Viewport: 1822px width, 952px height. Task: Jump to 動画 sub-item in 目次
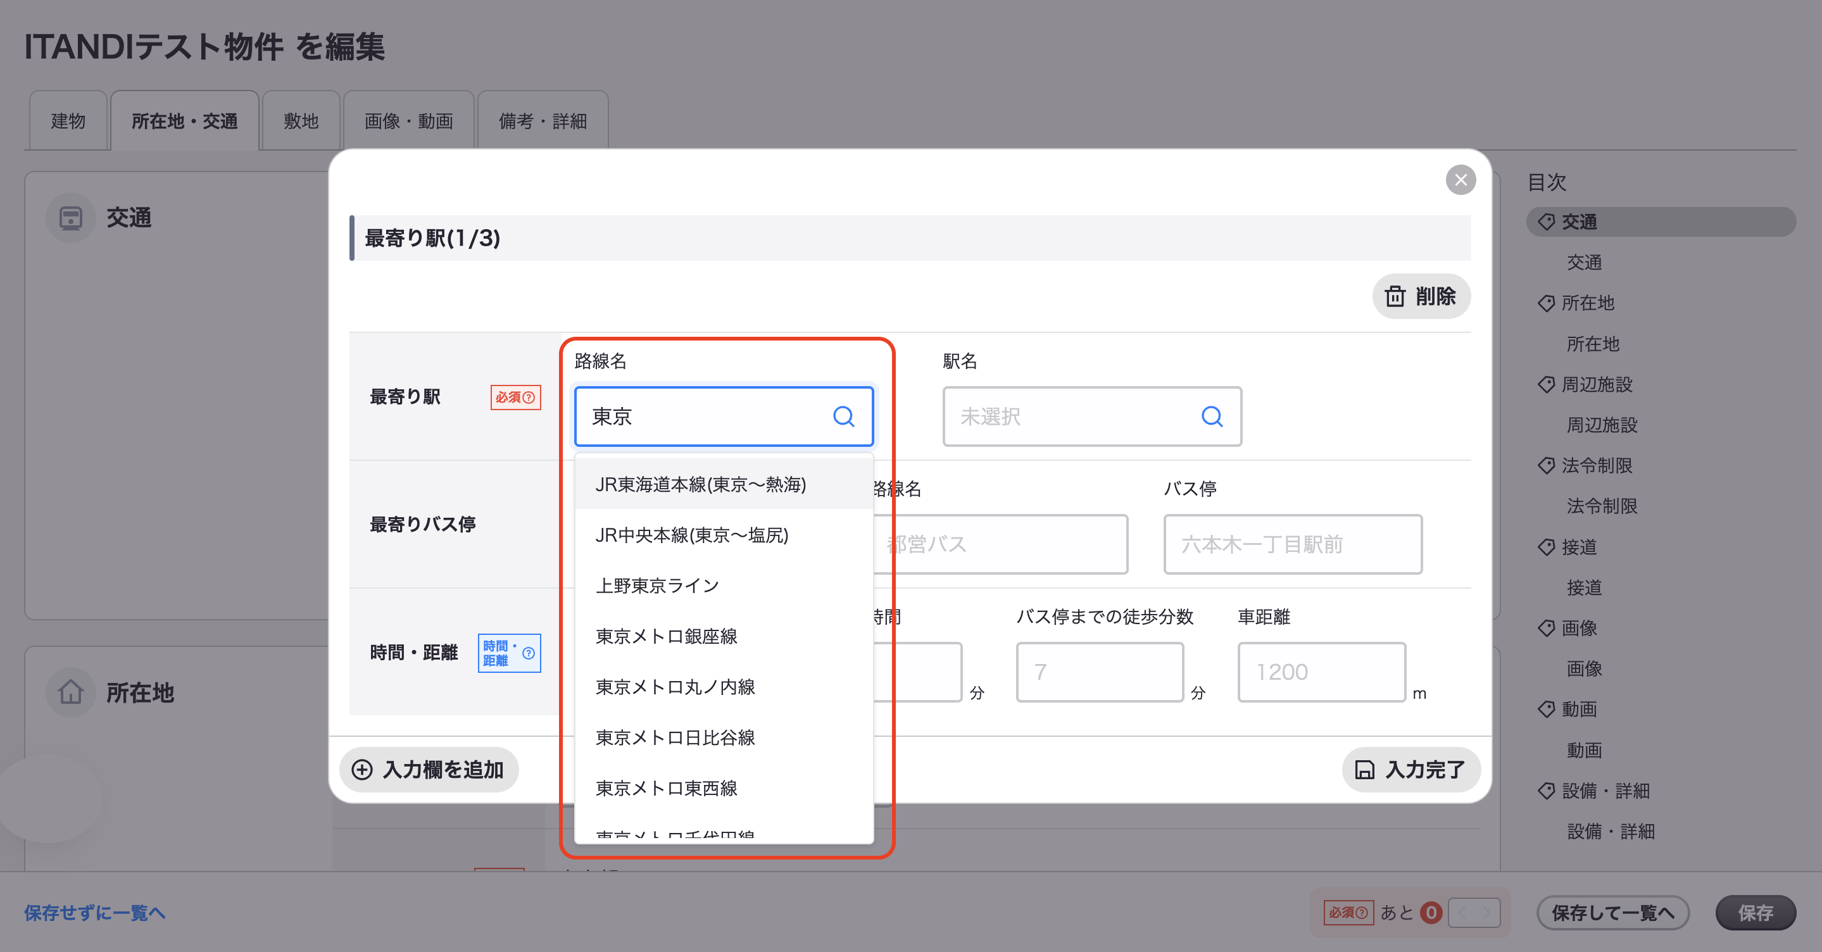click(x=1585, y=751)
